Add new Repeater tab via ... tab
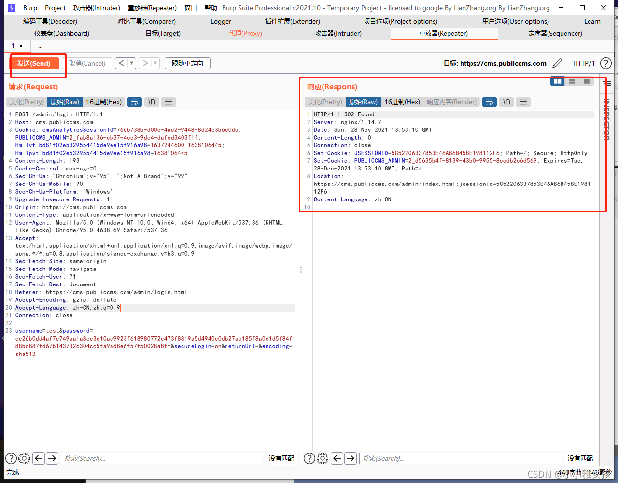This screenshot has height=483, width=618. pos(40,46)
